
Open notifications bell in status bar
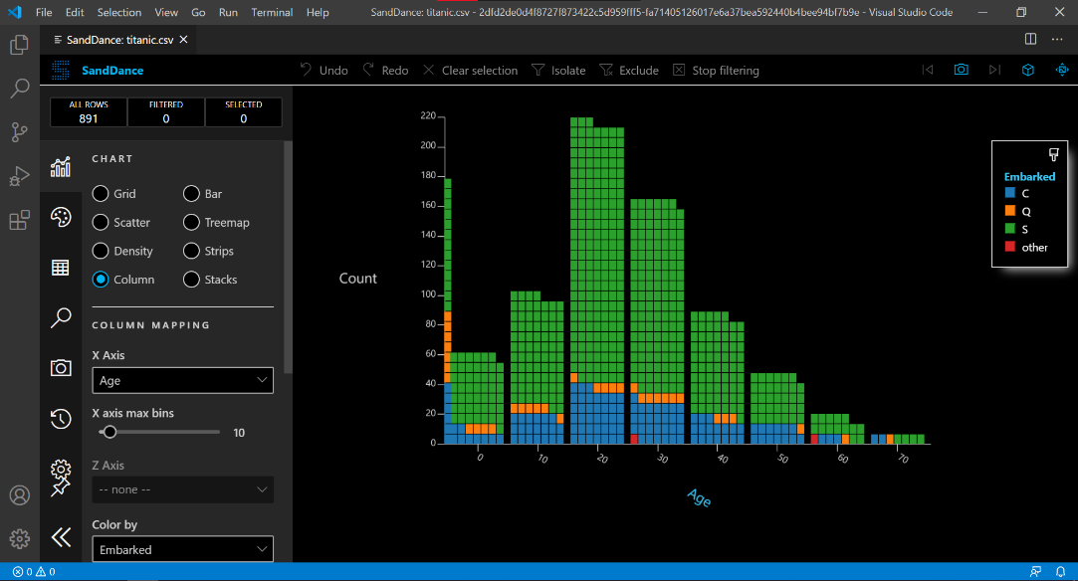pyautogui.click(x=1060, y=571)
